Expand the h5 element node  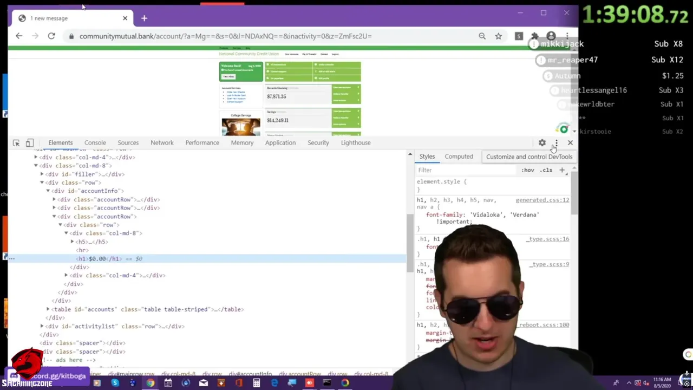tap(73, 242)
